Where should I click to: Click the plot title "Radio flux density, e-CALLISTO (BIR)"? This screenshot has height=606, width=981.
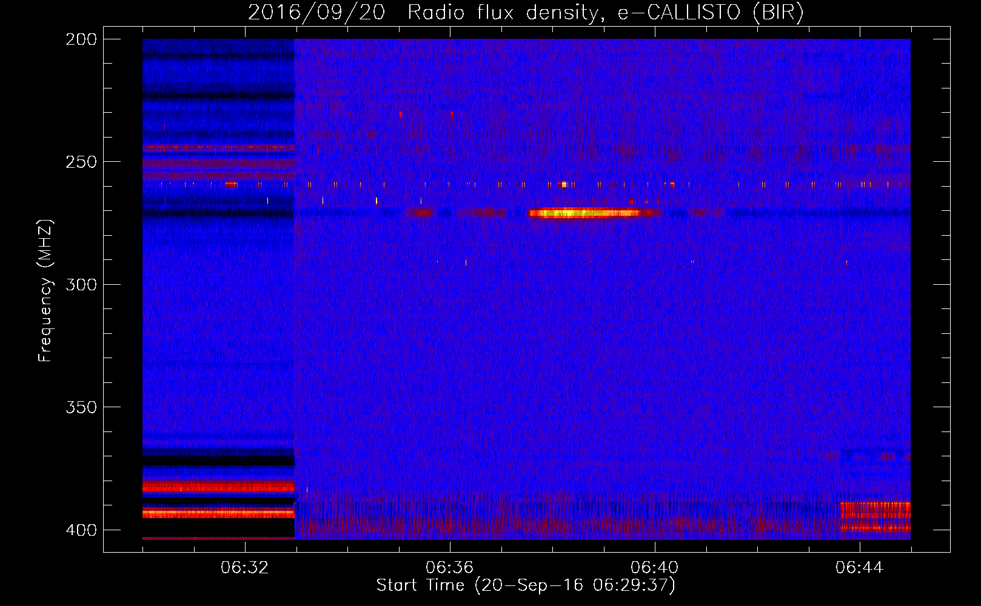605,13
